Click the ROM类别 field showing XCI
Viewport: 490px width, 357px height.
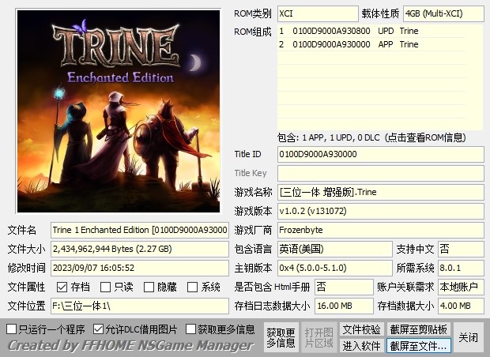click(x=318, y=13)
